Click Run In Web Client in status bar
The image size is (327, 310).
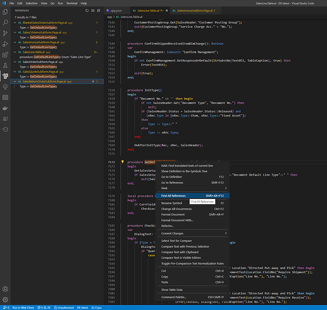click(x=22, y=307)
